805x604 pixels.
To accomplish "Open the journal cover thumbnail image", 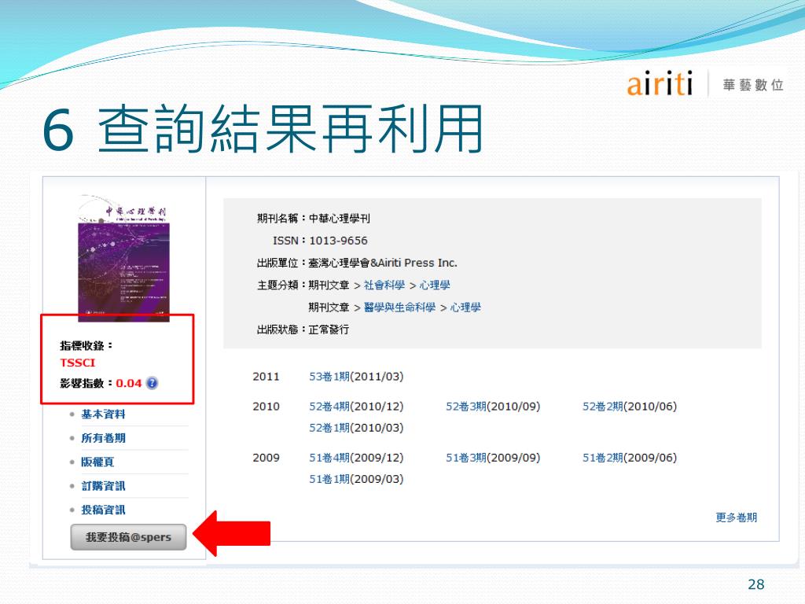I will [x=123, y=258].
